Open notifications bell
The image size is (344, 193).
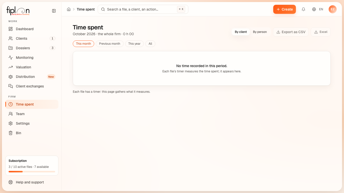pyautogui.click(x=303, y=9)
